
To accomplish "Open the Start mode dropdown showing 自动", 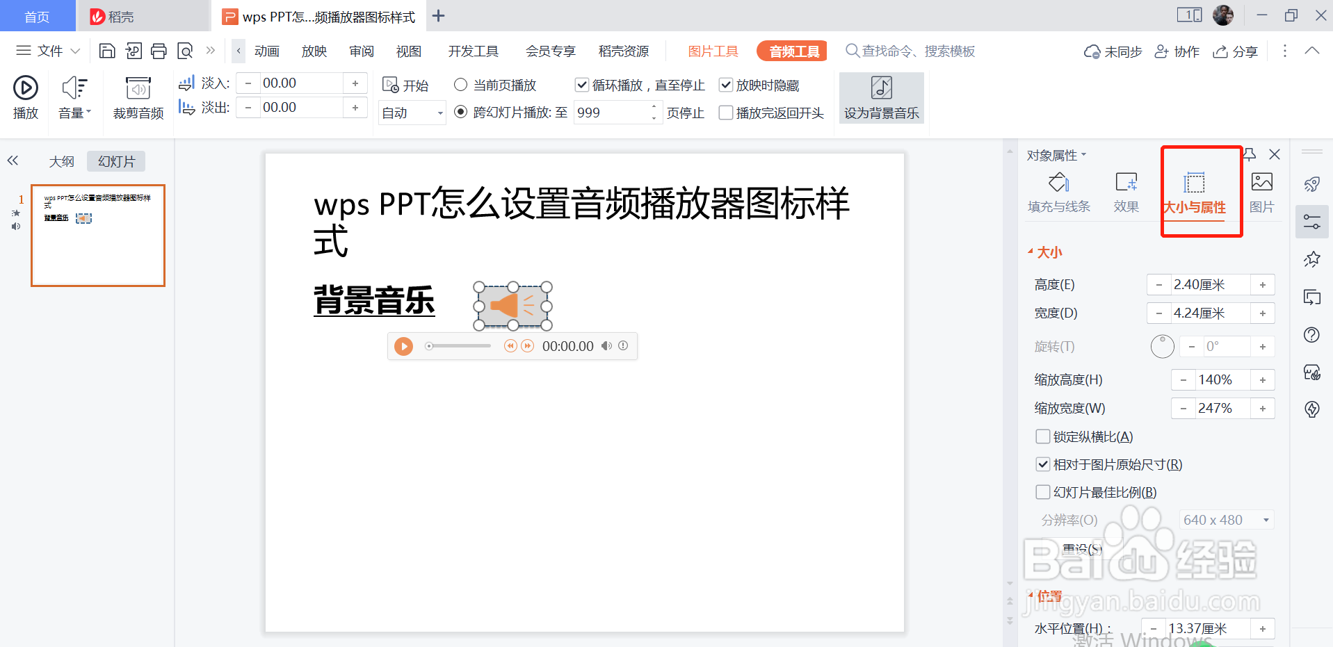I will coord(412,113).
